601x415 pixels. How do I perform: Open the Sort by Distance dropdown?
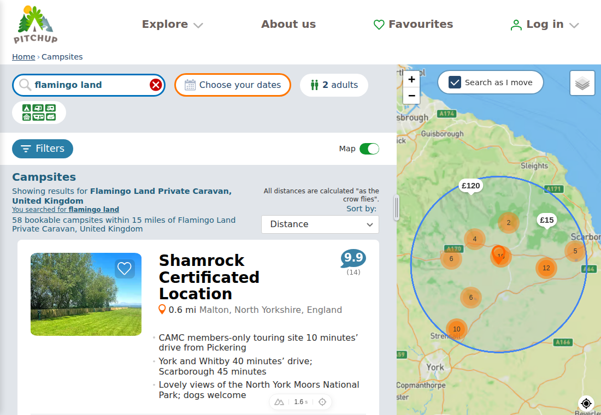[x=320, y=224]
